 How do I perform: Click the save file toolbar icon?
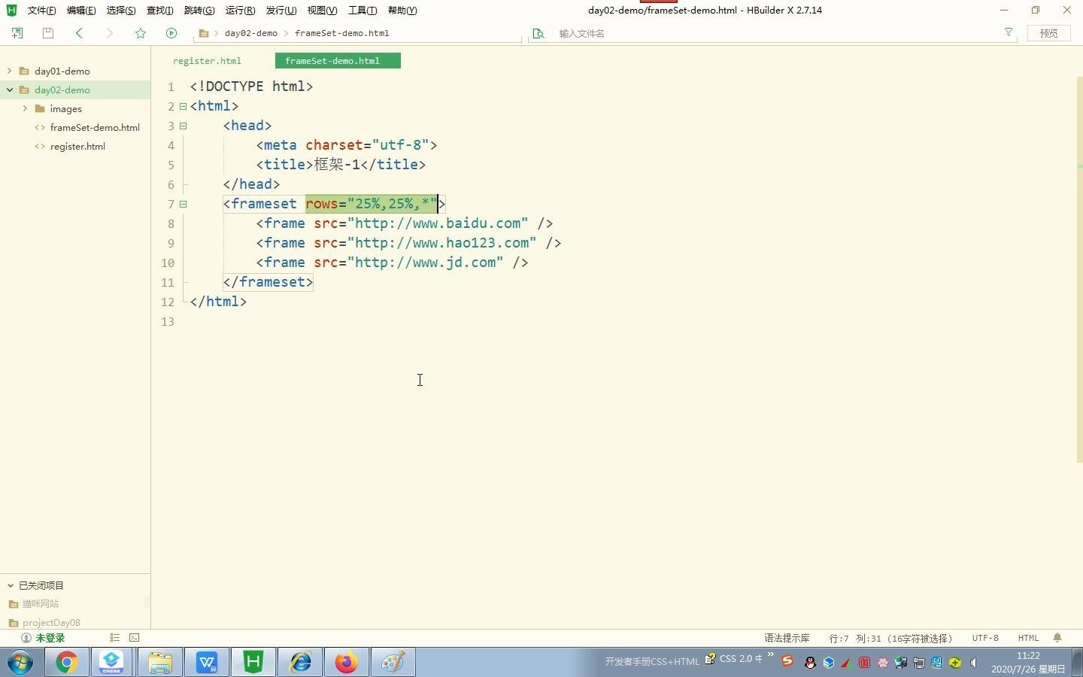(48, 33)
